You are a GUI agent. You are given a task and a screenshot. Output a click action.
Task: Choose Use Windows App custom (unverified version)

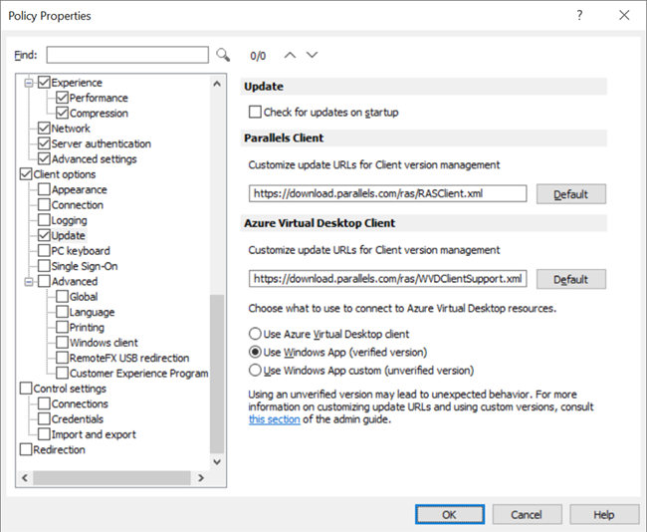pos(257,370)
